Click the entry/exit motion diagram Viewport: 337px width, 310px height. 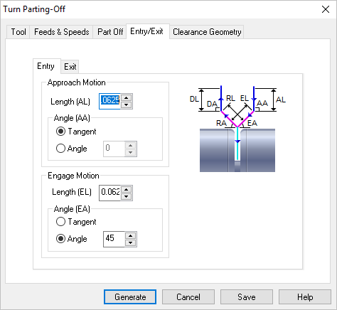[x=237, y=129]
